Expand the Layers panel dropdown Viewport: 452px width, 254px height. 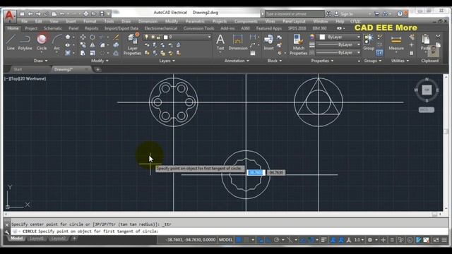point(167,61)
